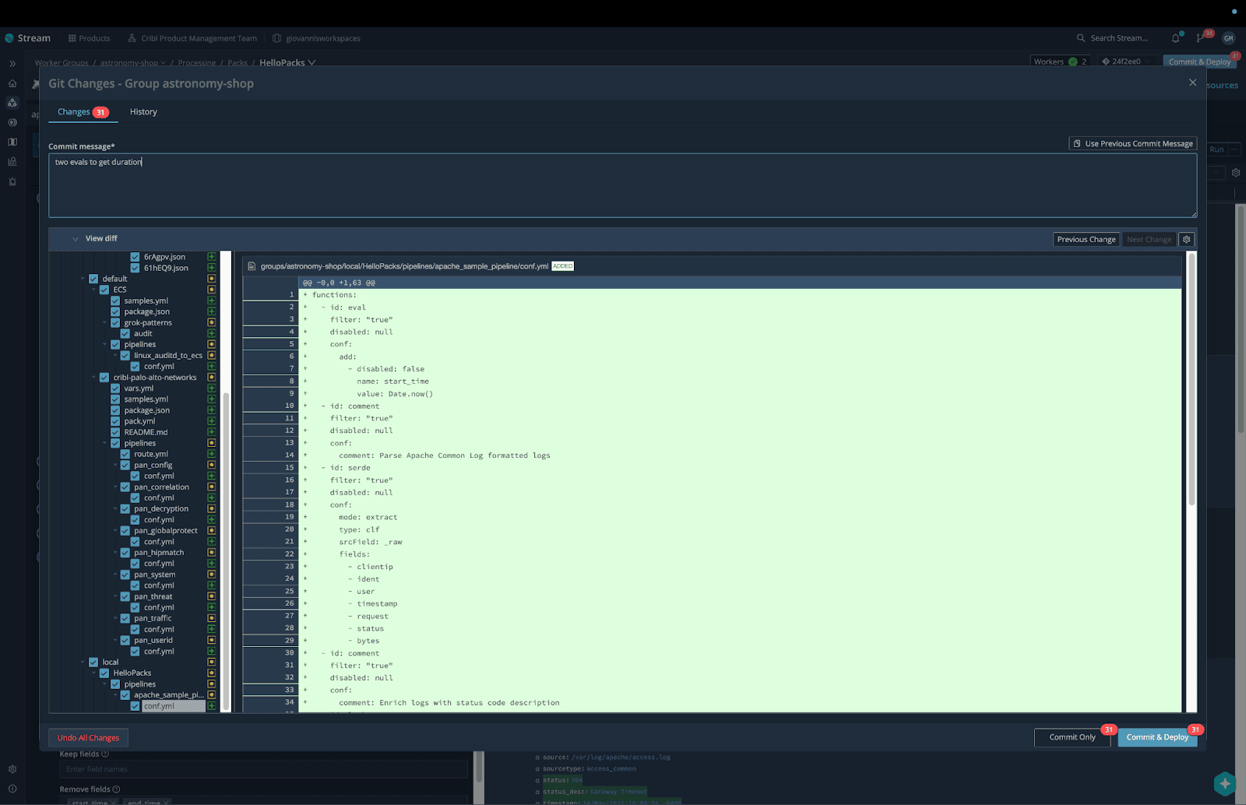Collapse the default folder in file tree
Image resolution: width=1246 pixels, height=805 pixels.
click(83, 279)
